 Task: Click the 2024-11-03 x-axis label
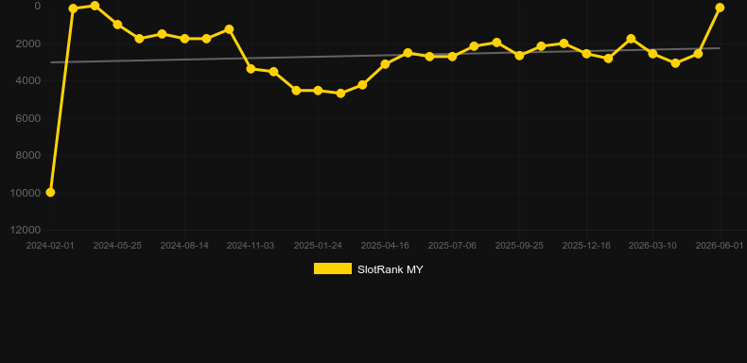[x=251, y=246]
